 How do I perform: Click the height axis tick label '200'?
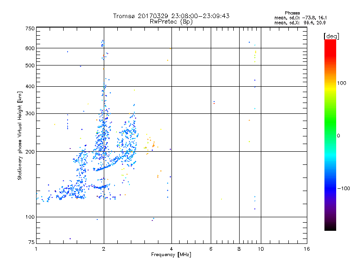[30, 152]
